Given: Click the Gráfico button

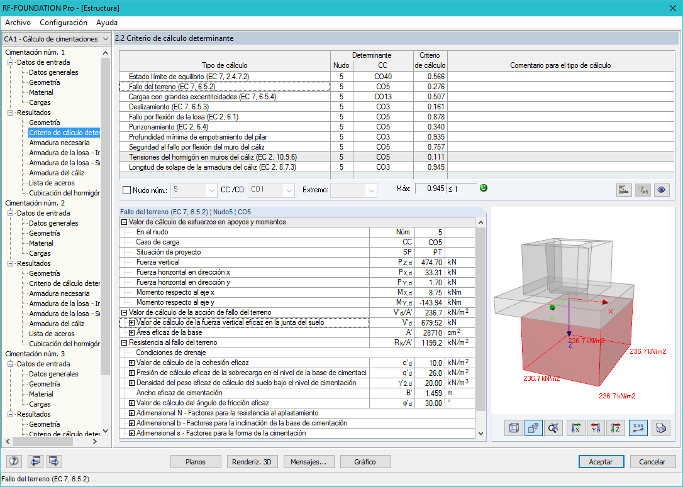Looking at the screenshot, I should pyautogui.click(x=365, y=462).
